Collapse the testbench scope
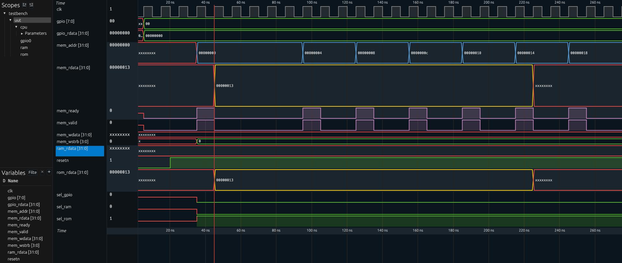622x263 pixels. (x=5, y=13)
